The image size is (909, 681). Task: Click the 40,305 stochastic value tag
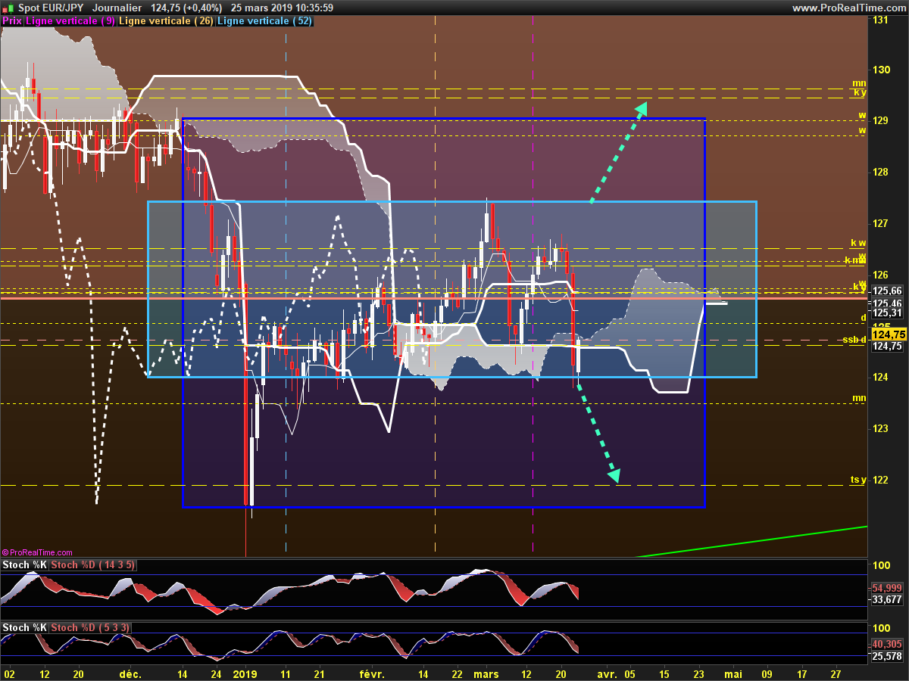[887, 644]
